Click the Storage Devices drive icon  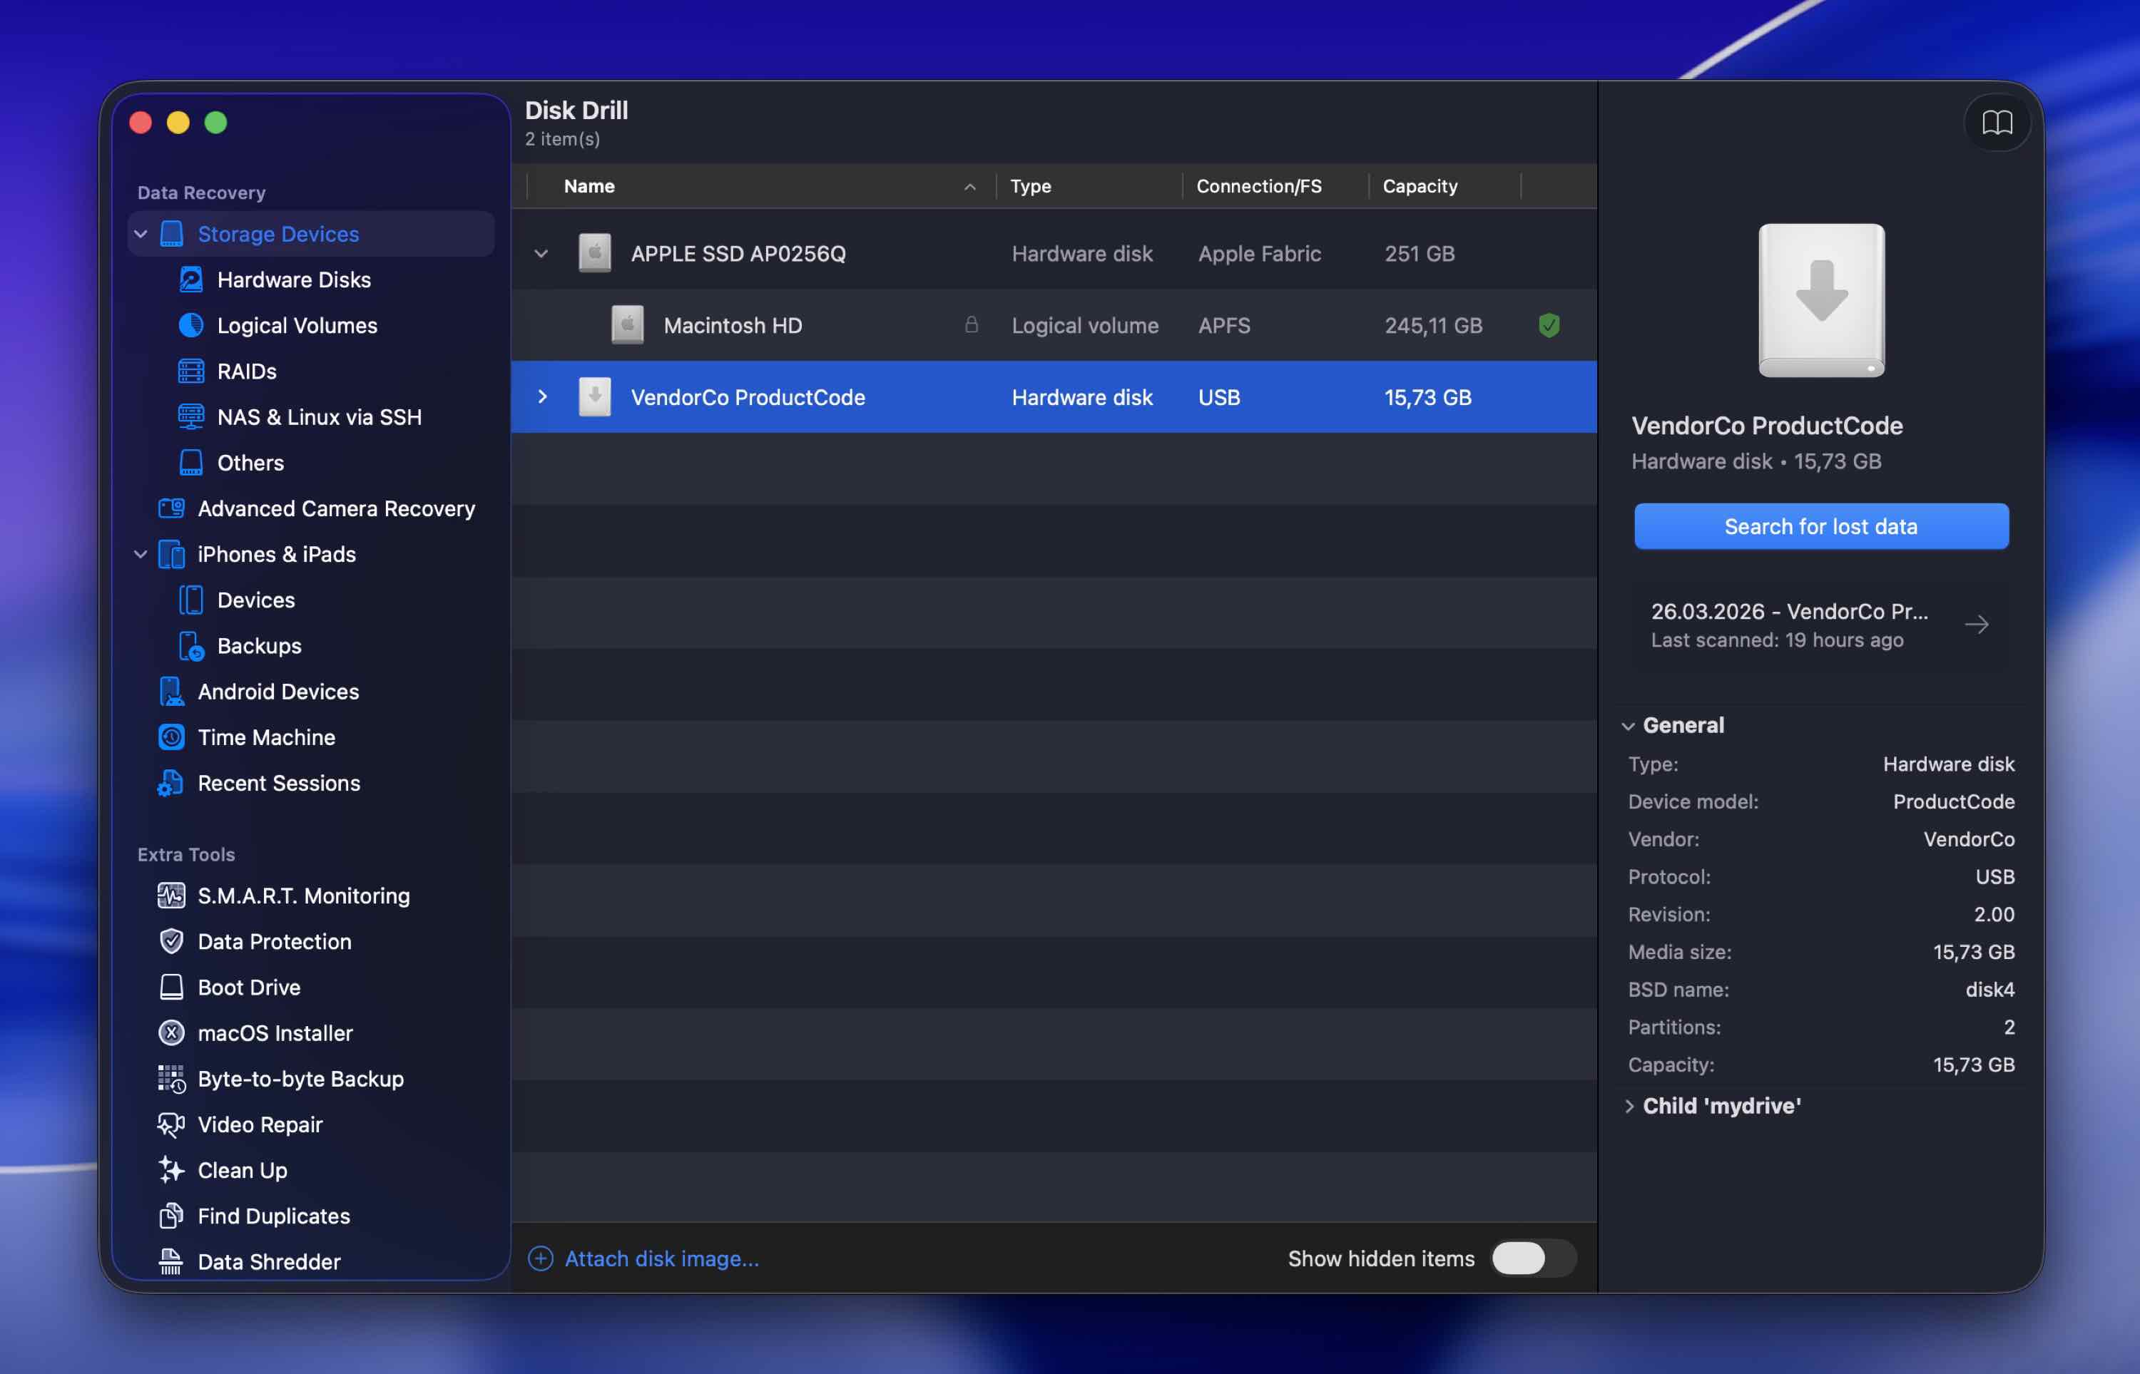point(171,234)
